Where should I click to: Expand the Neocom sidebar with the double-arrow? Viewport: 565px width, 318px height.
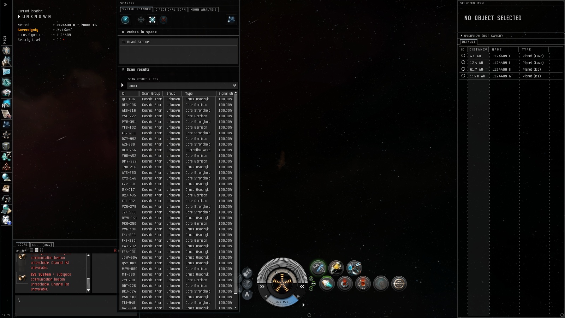5,5
